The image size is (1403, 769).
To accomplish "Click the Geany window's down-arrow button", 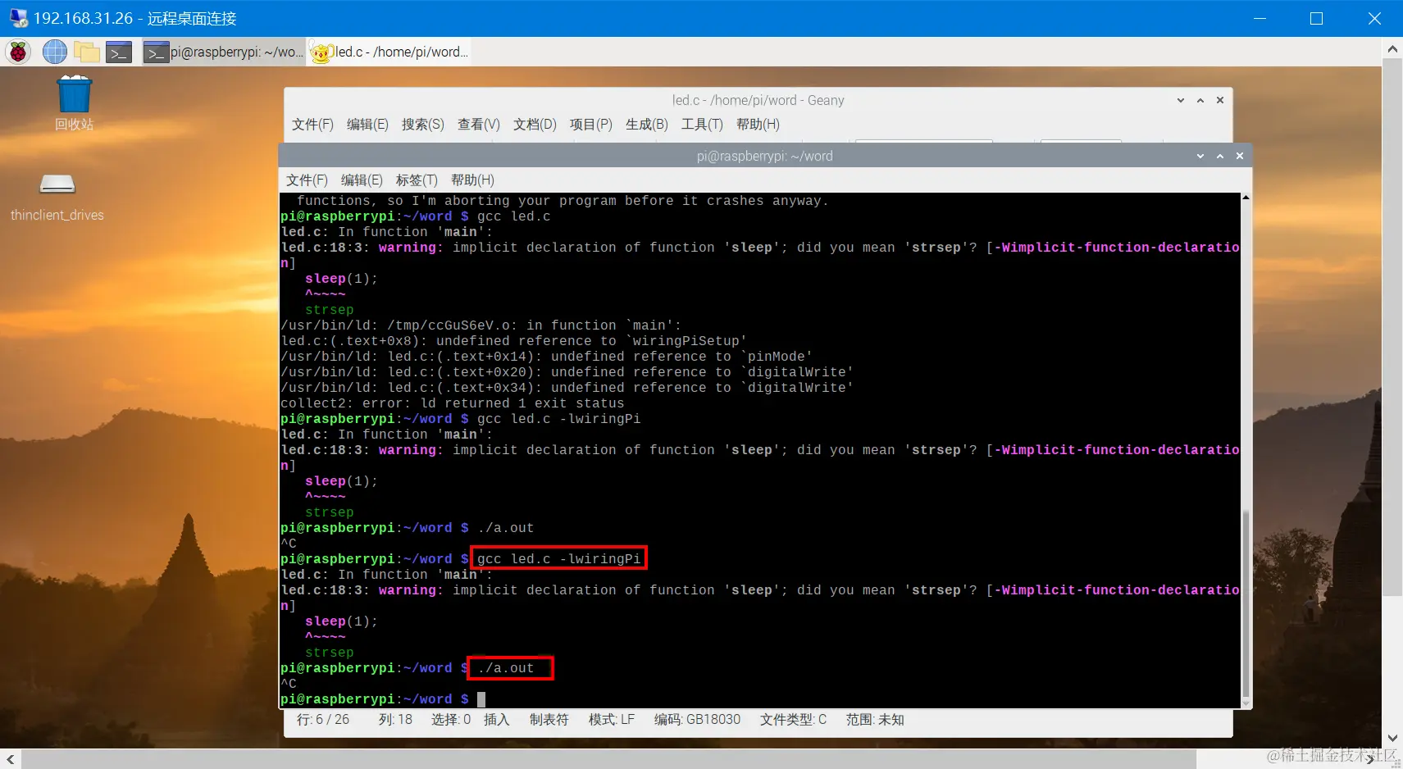I will (1180, 100).
